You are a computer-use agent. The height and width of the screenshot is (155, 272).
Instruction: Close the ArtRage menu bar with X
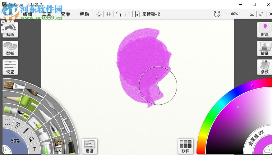(x=270, y=14)
